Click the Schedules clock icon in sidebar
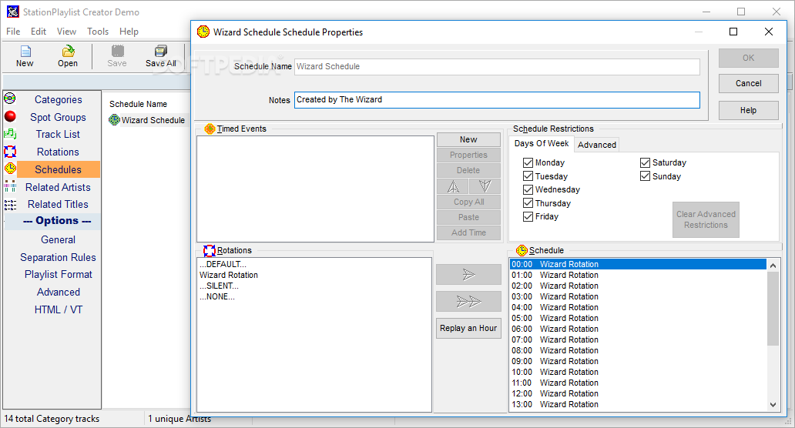The image size is (795, 428). pos(10,169)
